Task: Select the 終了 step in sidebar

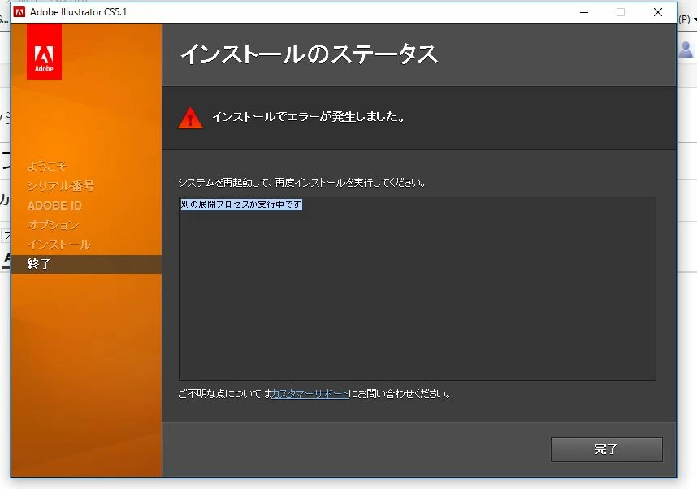Action: (x=86, y=264)
